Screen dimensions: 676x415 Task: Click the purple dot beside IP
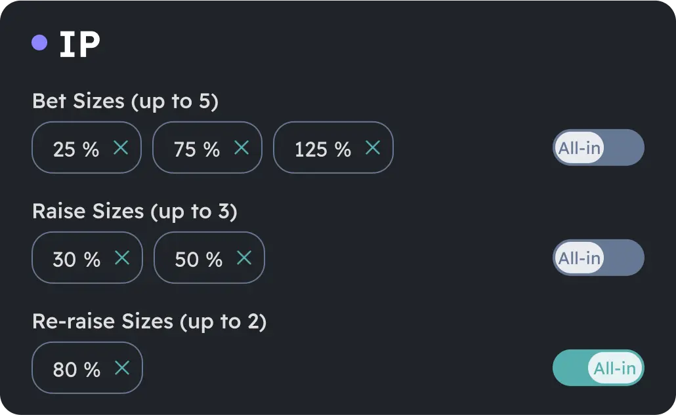coord(39,42)
